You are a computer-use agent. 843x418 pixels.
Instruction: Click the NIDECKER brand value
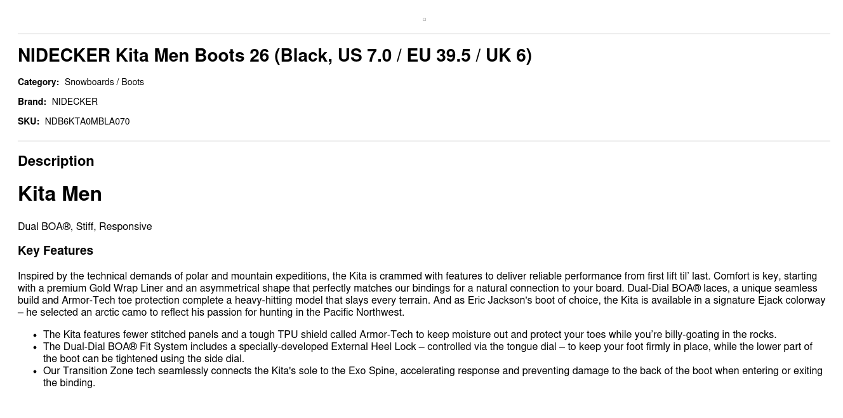tap(74, 102)
